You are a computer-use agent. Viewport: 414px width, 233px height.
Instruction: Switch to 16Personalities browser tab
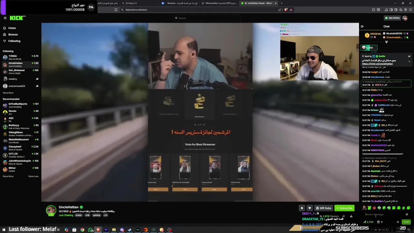(x=219, y=3)
